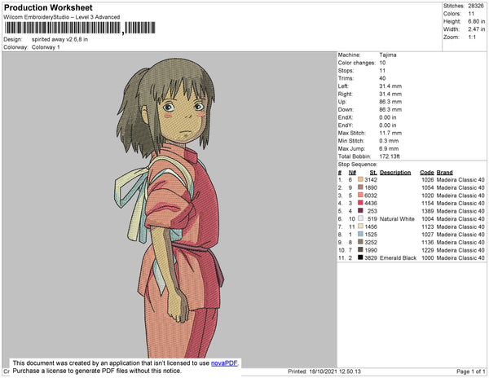Click the 'Code' column header

coord(427,173)
